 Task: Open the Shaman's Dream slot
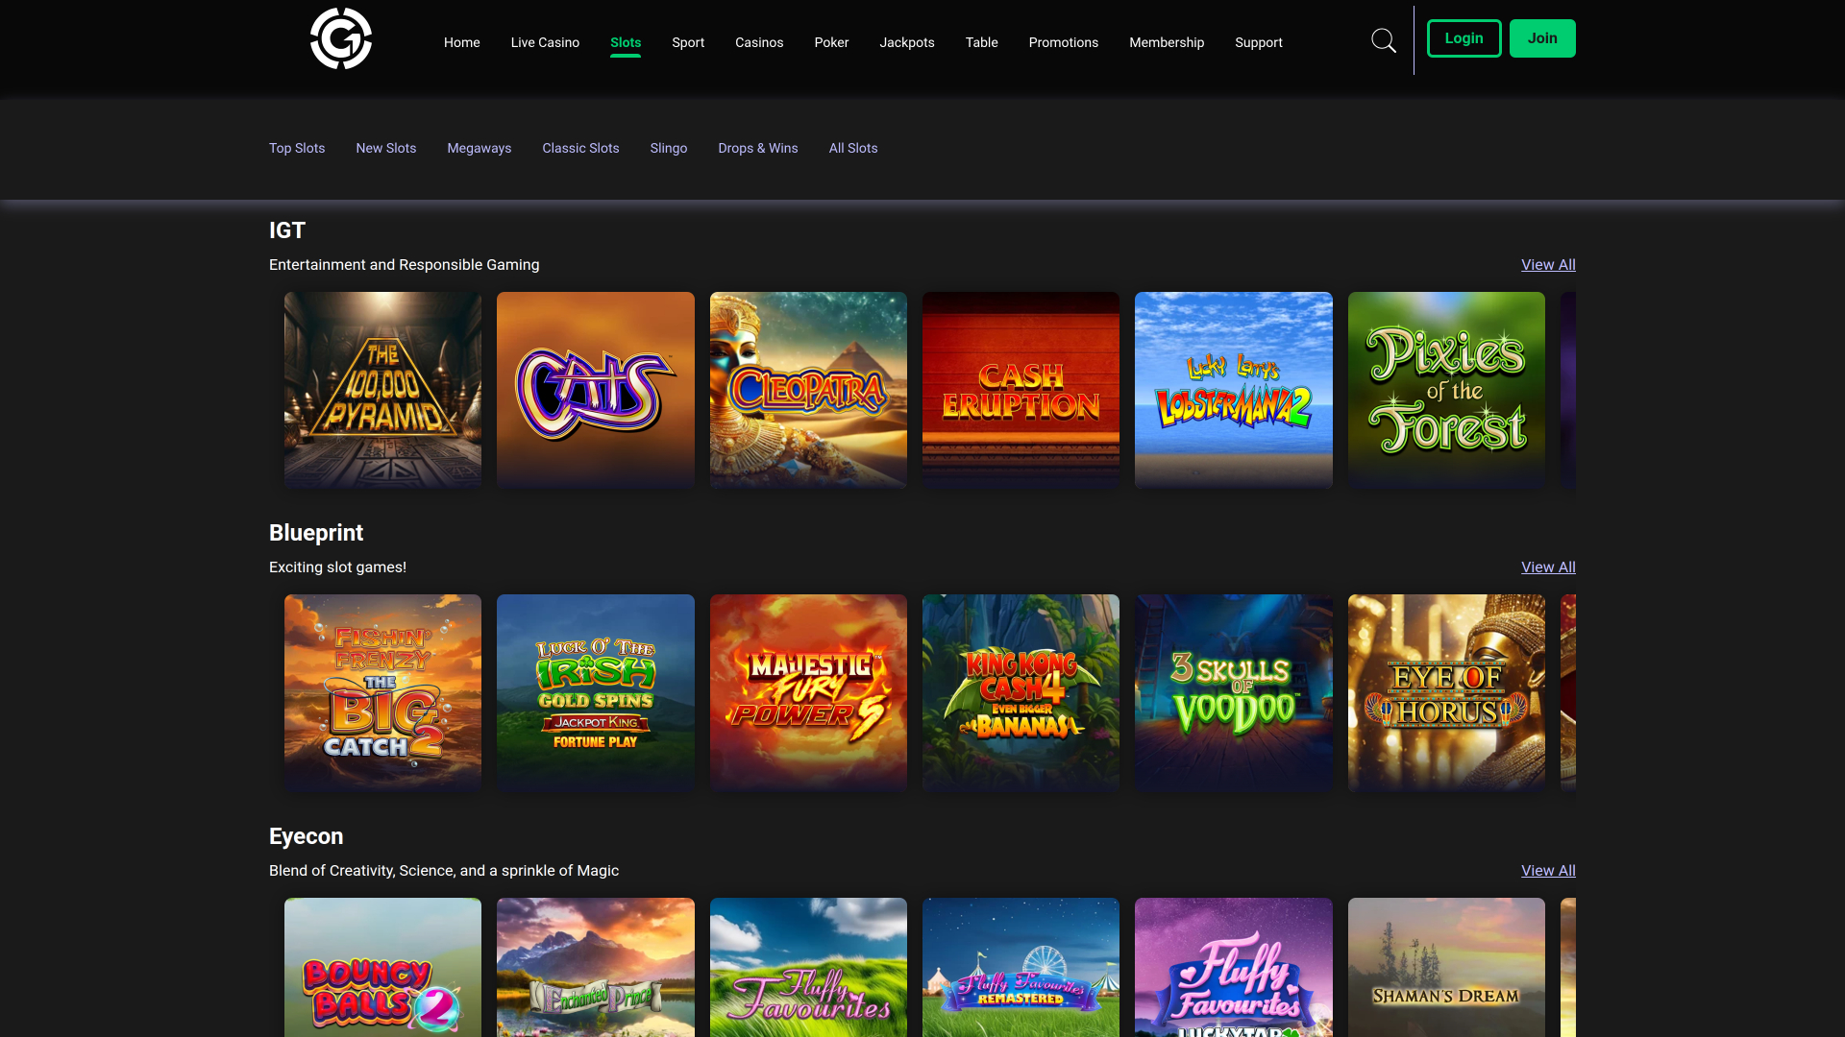click(1446, 967)
